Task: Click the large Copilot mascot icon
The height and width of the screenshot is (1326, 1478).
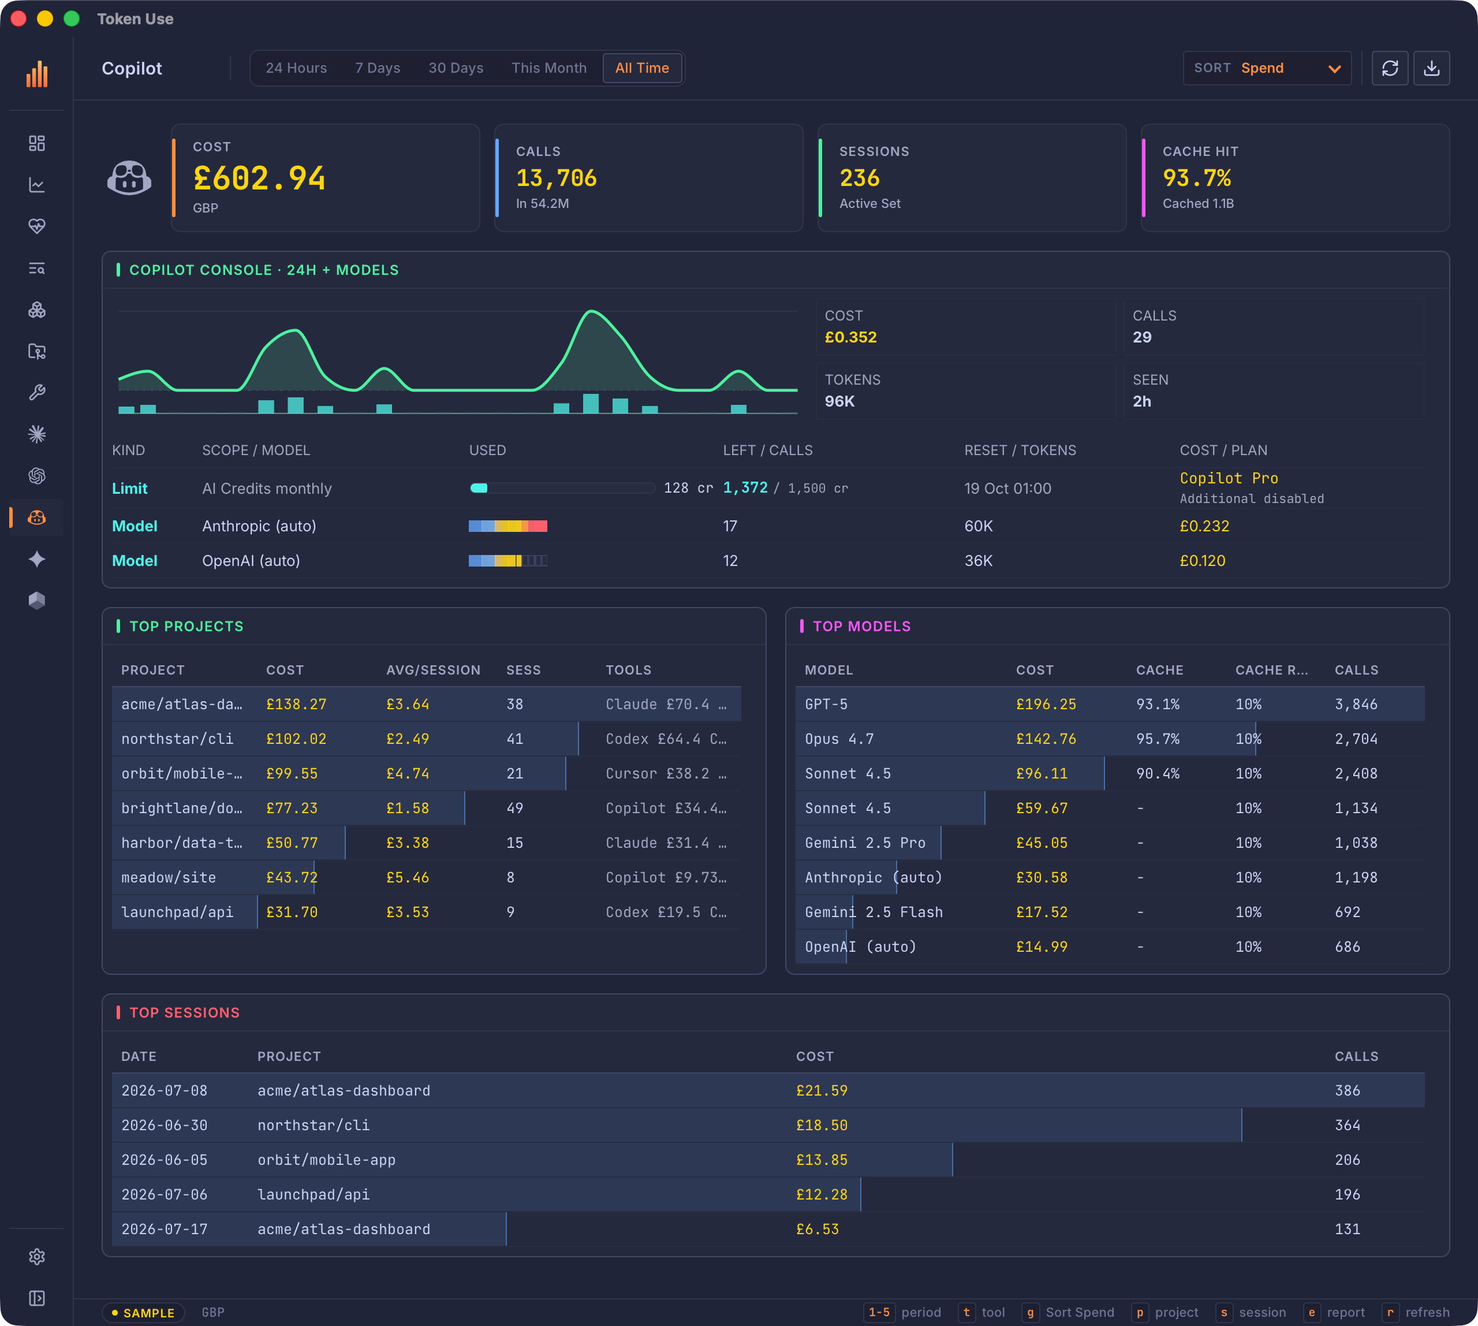Action: 130,178
